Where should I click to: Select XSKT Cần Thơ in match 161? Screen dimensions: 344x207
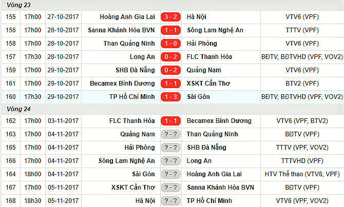click(x=208, y=84)
